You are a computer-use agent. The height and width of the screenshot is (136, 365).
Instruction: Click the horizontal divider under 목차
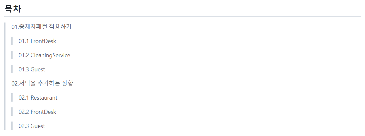point(182,17)
